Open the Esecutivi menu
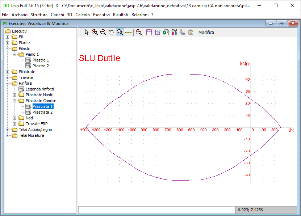 click(101, 15)
